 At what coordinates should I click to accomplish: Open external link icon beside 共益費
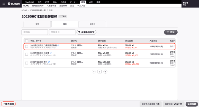coord(50,53)
